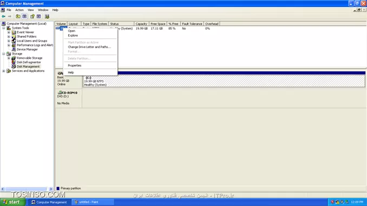This screenshot has height=206, width=367.
Task: Open the View menu
Action: 31,10
